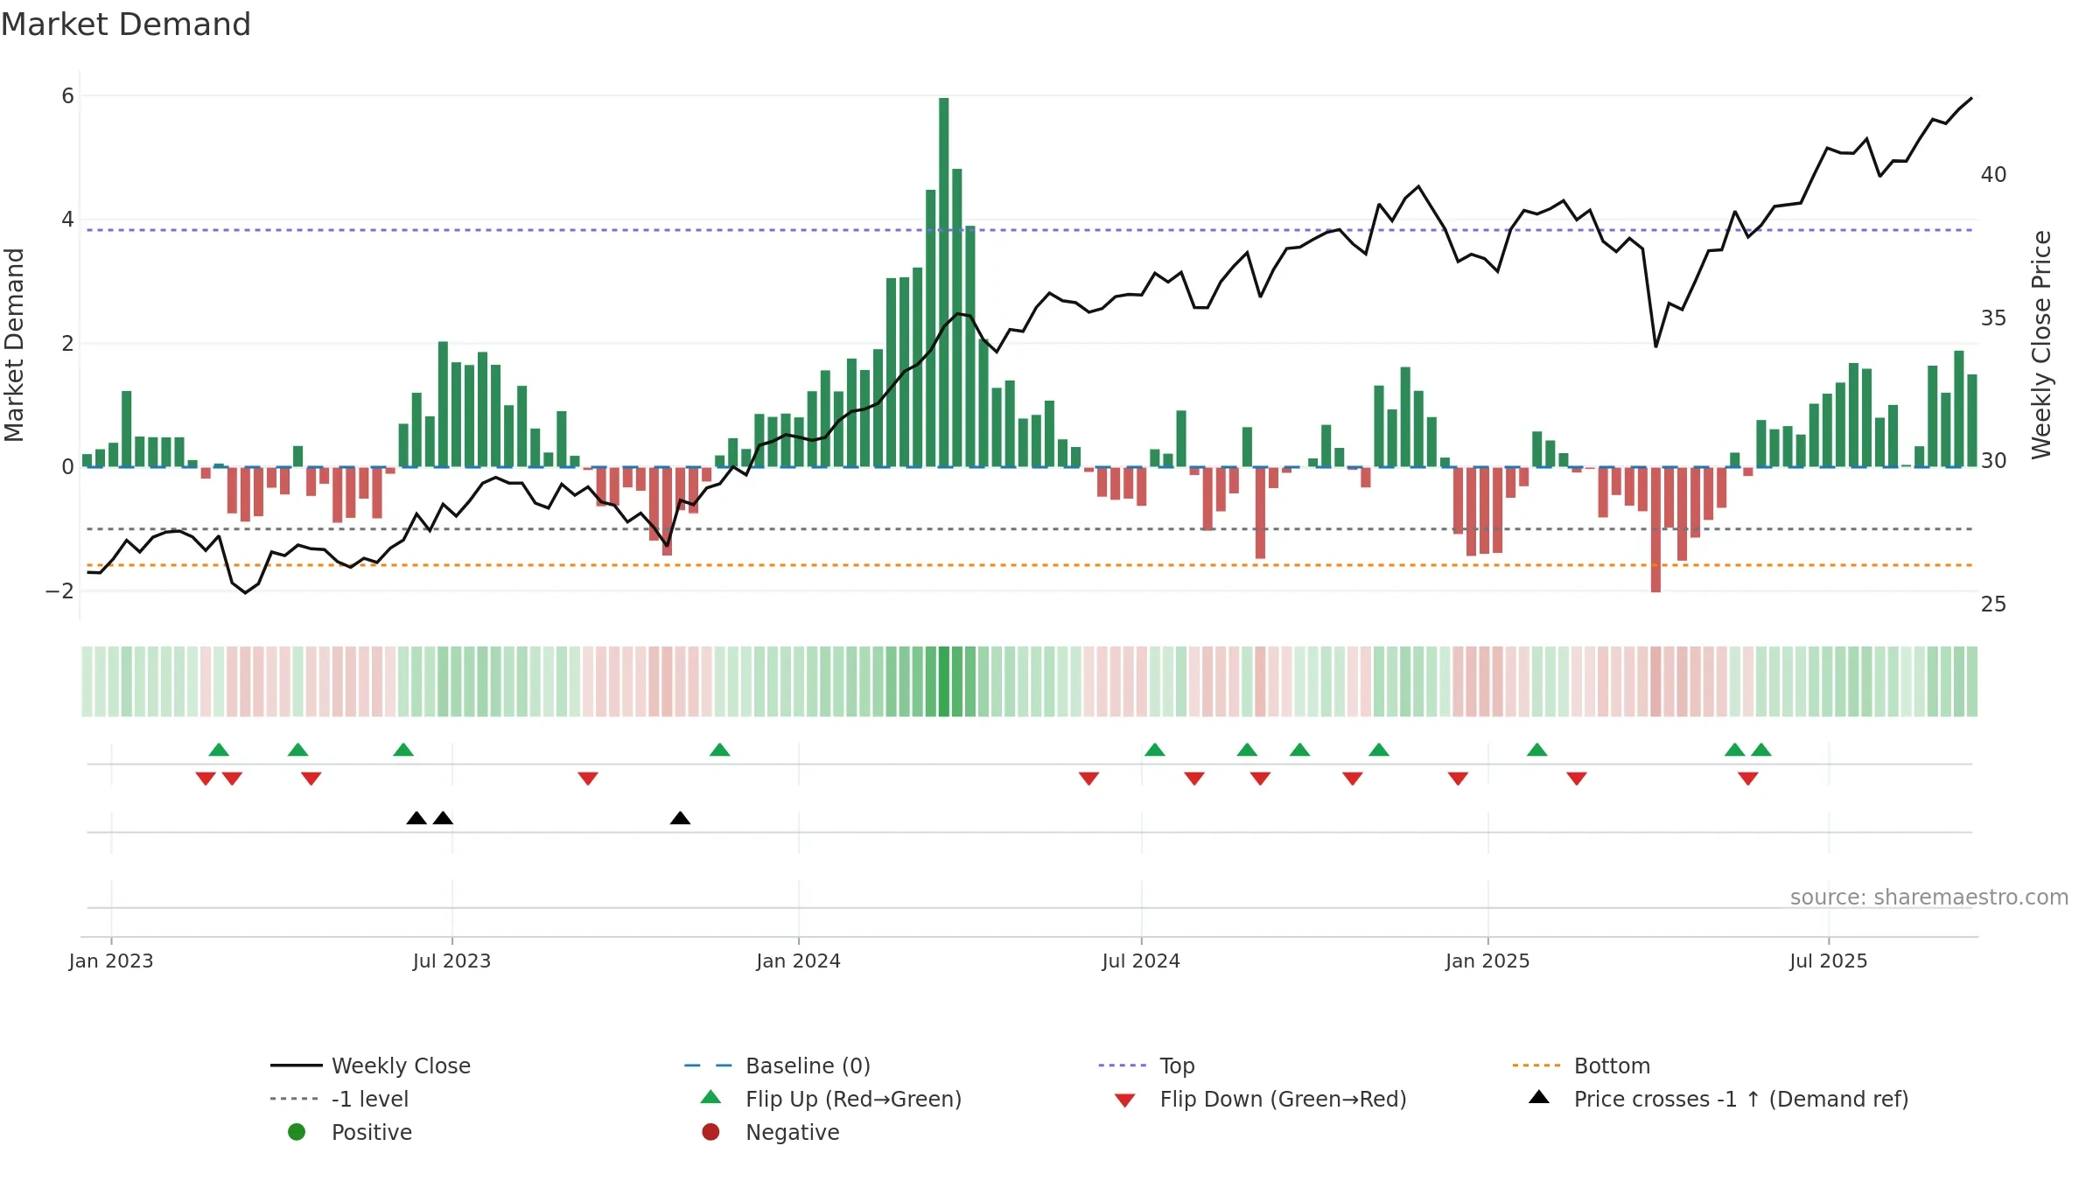Click the 35 tick on the price axis
Screen dimensions: 2100x1181
coord(1993,318)
